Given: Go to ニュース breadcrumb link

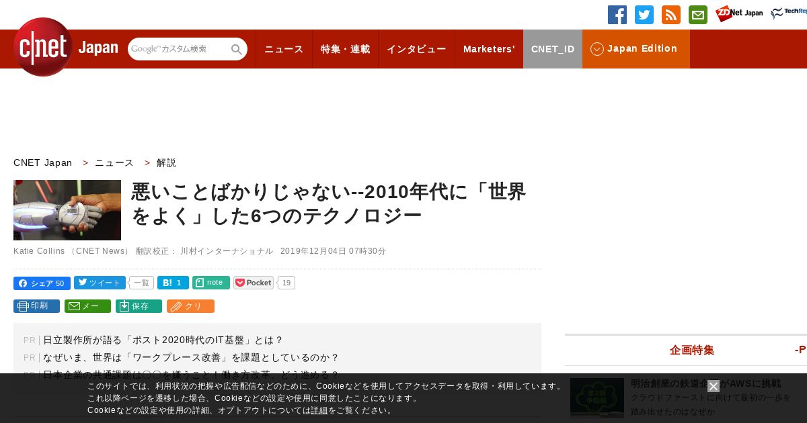Looking at the screenshot, I should click(114, 162).
